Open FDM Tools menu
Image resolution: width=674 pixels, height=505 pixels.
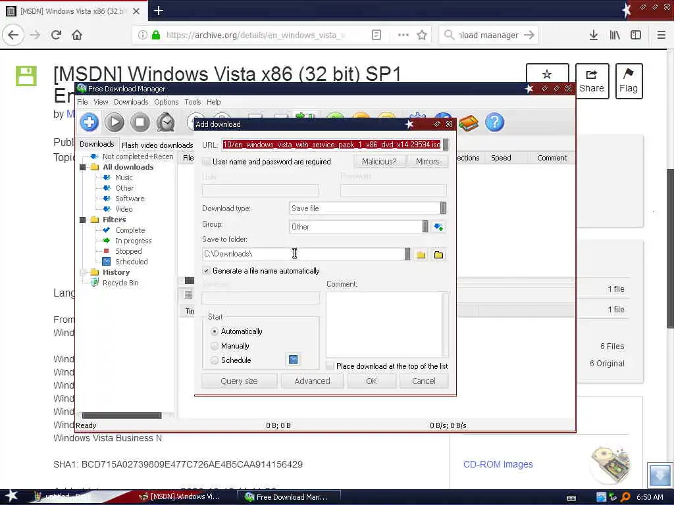coord(193,102)
